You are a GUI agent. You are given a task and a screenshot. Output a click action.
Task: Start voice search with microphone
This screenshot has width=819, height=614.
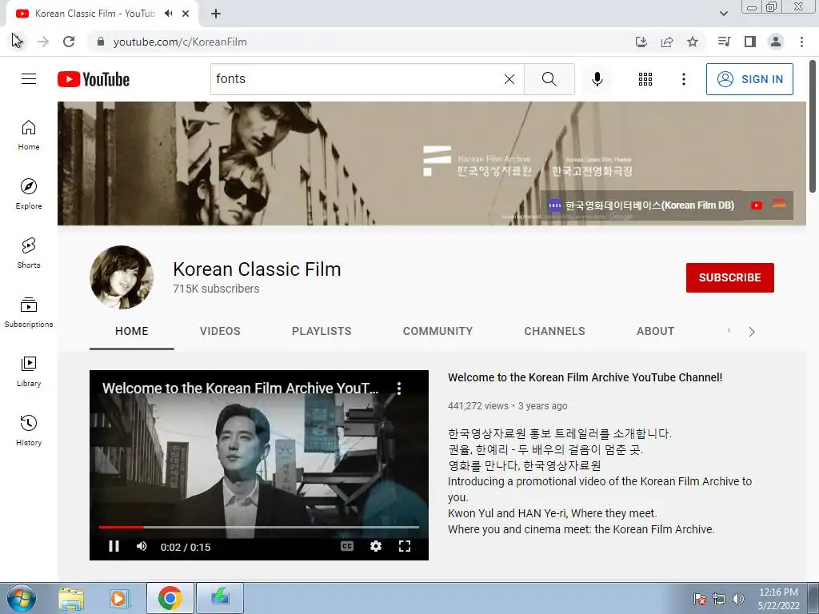(x=597, y=79)
